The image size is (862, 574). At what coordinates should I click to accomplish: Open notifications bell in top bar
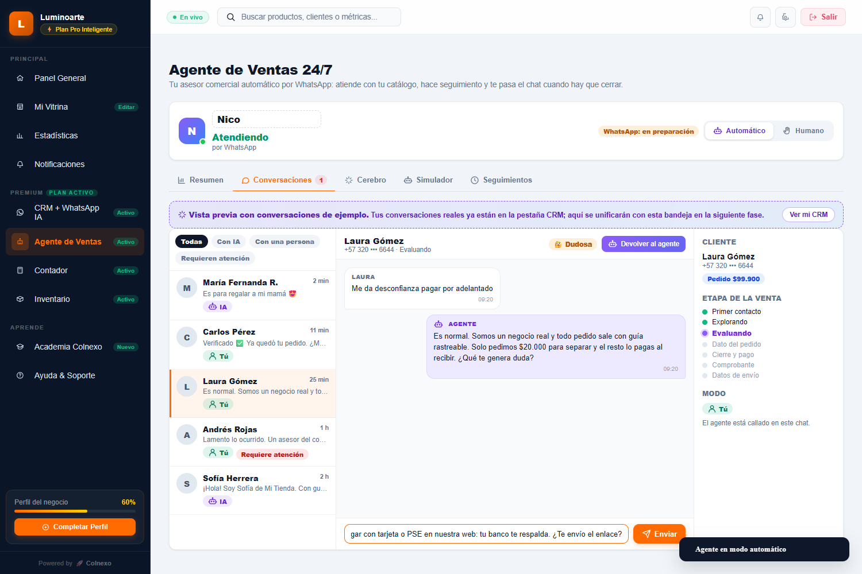click(760, 17)
